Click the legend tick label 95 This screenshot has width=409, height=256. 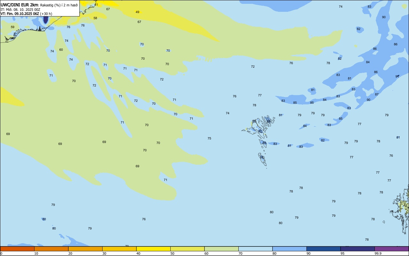343,253
